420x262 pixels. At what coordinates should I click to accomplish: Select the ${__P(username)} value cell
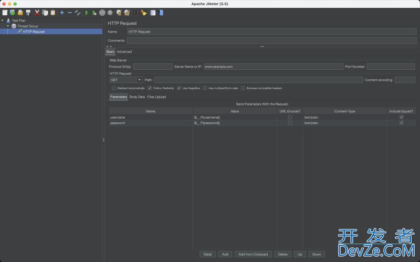point(235,117)
